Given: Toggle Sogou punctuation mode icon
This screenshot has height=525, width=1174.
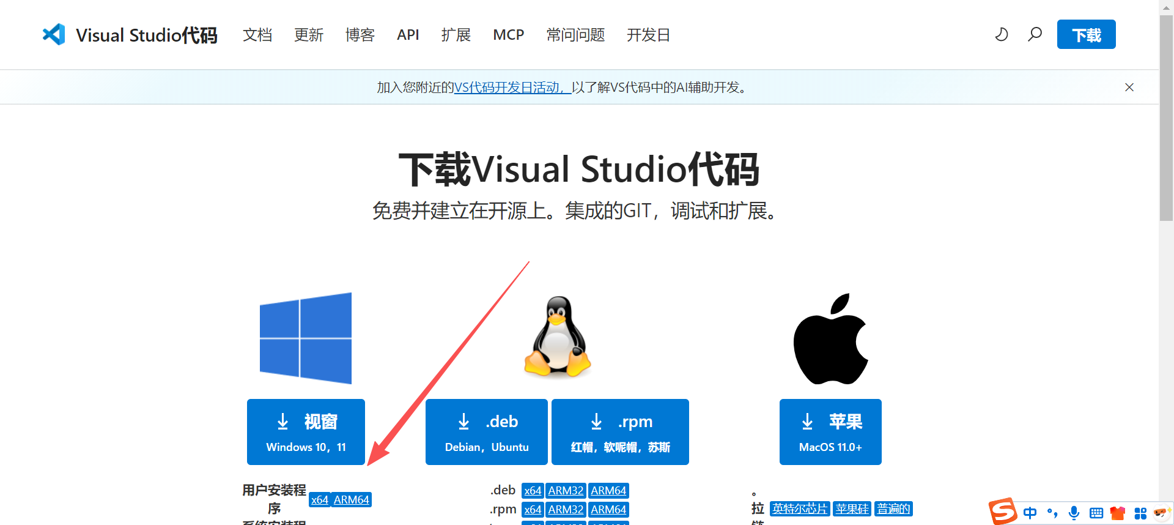Looking at the screenshot, I should (1052, 513).
